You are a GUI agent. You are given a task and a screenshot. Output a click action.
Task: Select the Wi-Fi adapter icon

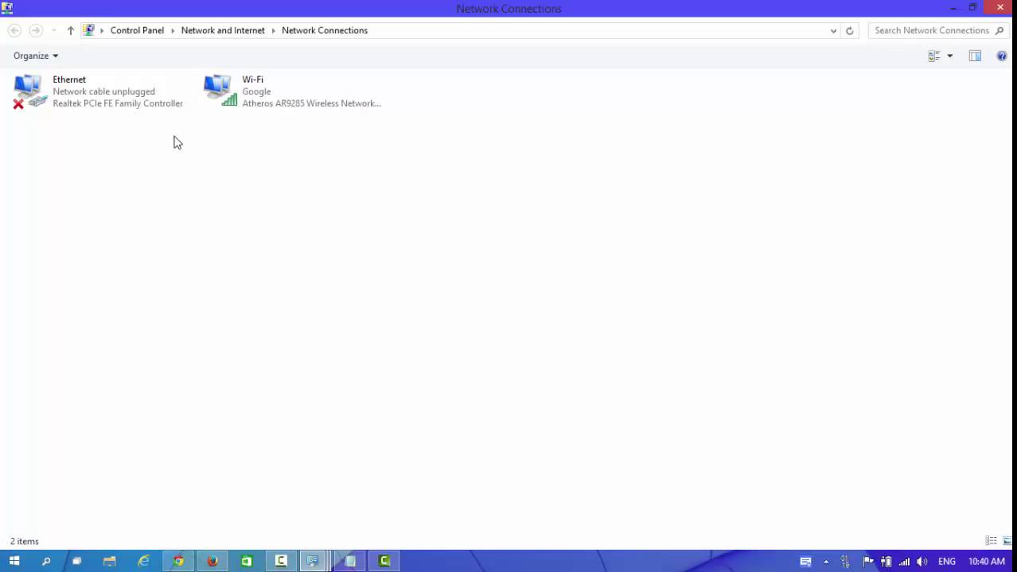(x=220, y=91)
